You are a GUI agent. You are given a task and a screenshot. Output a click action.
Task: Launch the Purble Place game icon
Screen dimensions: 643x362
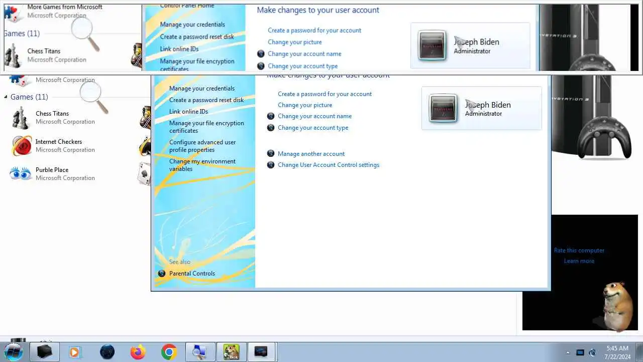pyautogui.click(x=21, y=173)
